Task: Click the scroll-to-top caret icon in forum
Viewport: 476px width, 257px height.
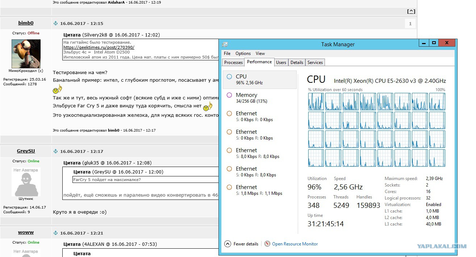Action: tap(411, 12)
